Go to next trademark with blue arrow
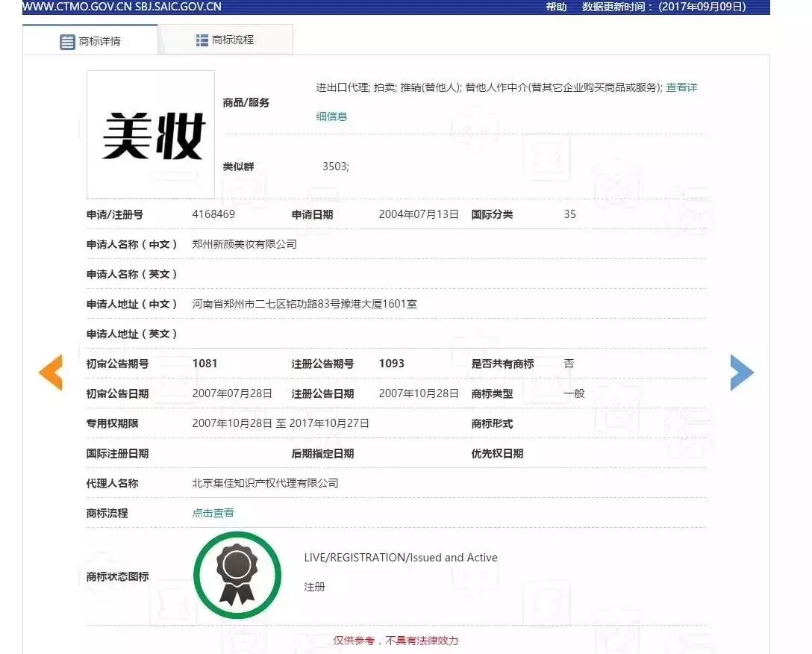812x654 pixels. coord(741,373)
